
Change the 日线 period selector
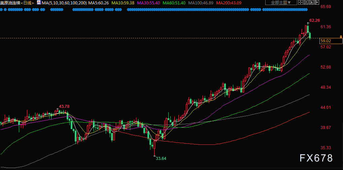point(28,3)
